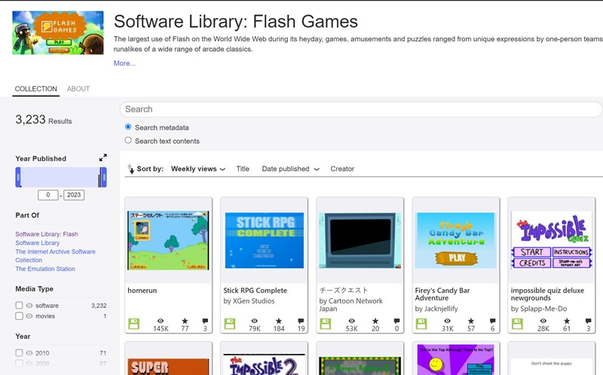Image resolution: width=603 pixels, height=375 pixels.
Task: Click the Search input field
Action: tap(361, 109)
